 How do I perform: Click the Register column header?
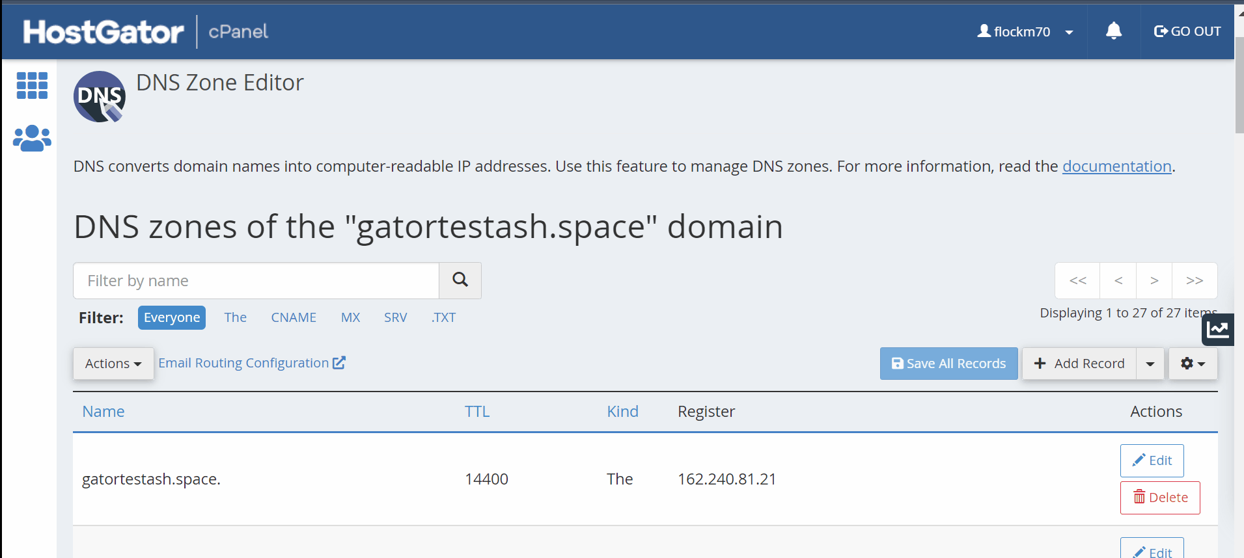pos(706,412)
